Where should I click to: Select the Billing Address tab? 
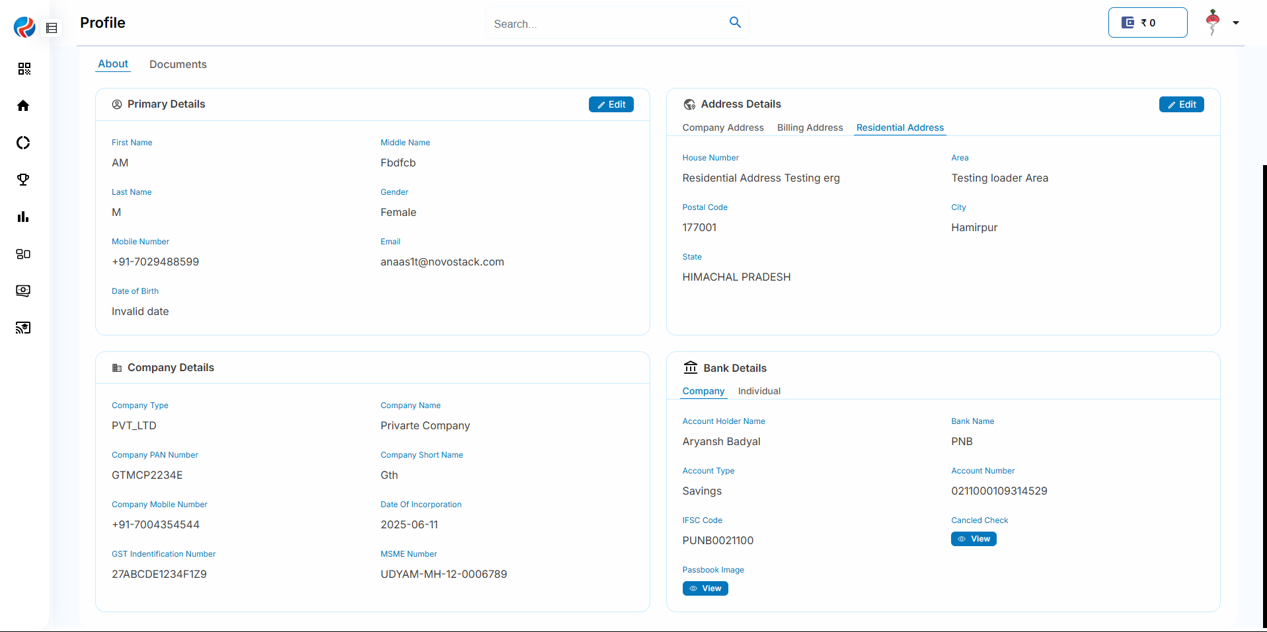(810, 127)
